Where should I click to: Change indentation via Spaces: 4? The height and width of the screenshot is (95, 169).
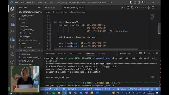(99, 89)
